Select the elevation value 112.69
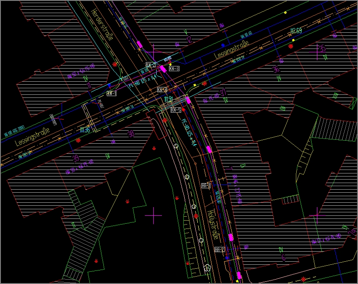This screenshot has width=358, height=284. [296, 31]
